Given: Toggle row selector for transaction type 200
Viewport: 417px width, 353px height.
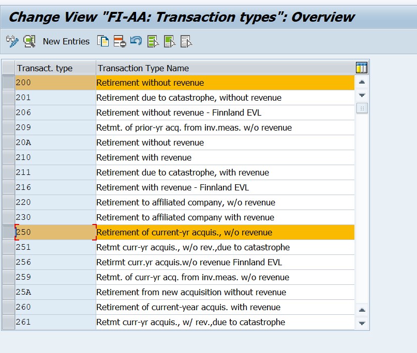Looking at the screenshot, I should 8,83.
